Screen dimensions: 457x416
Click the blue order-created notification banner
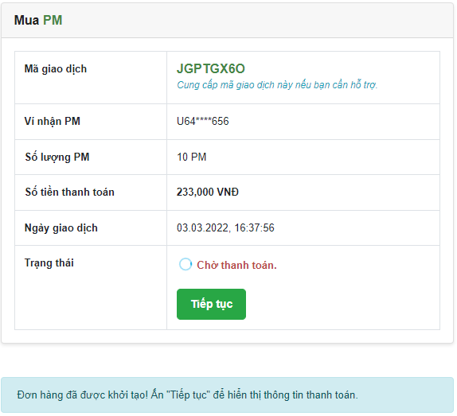228,395
